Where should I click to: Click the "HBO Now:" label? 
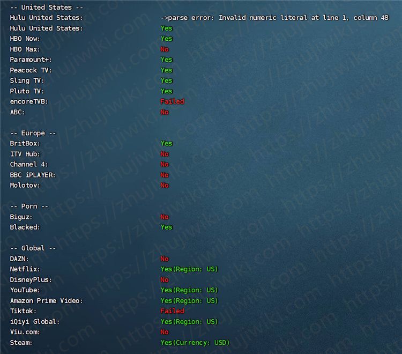tap(25, 39)
